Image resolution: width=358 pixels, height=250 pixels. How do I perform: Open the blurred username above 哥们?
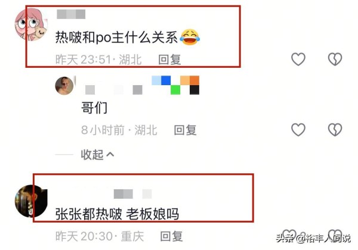coord(141,85)
